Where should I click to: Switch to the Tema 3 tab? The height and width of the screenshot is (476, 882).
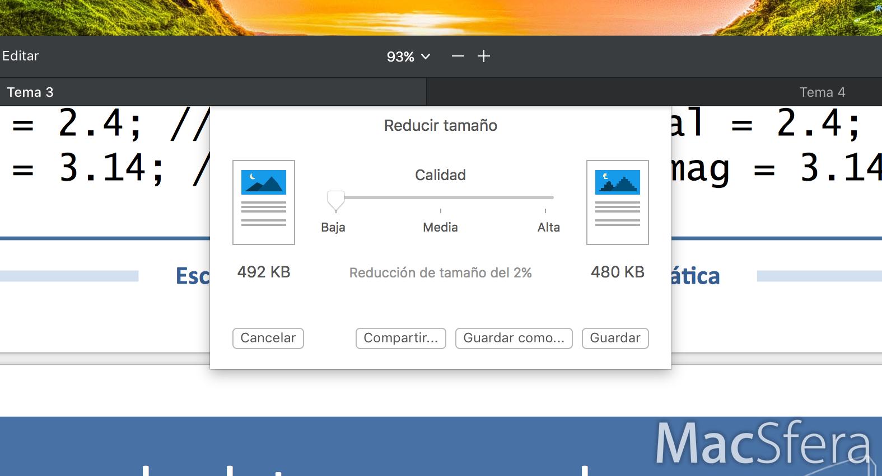[x=213, y=92]
